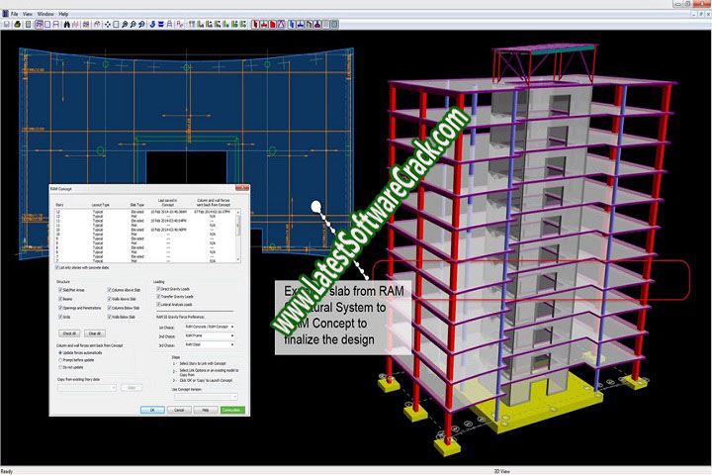Click the blue column toolbar icon
The width and height of the screenshot is (712, 475).
291,24
